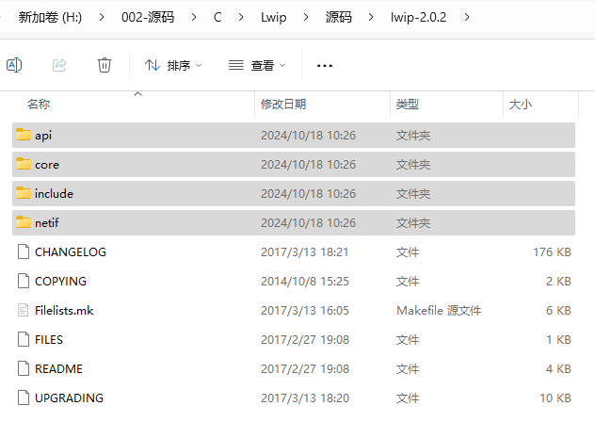
Task: Sort by 修改日期 column header
Action: (283, 105)
